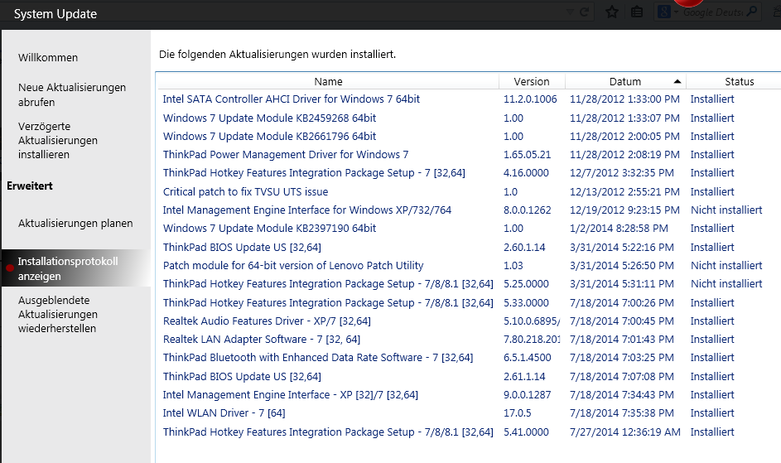Select Hotkey Features Package version 4.16.0000 row
This screenshot has height=463, width=781.
(470, 173)
